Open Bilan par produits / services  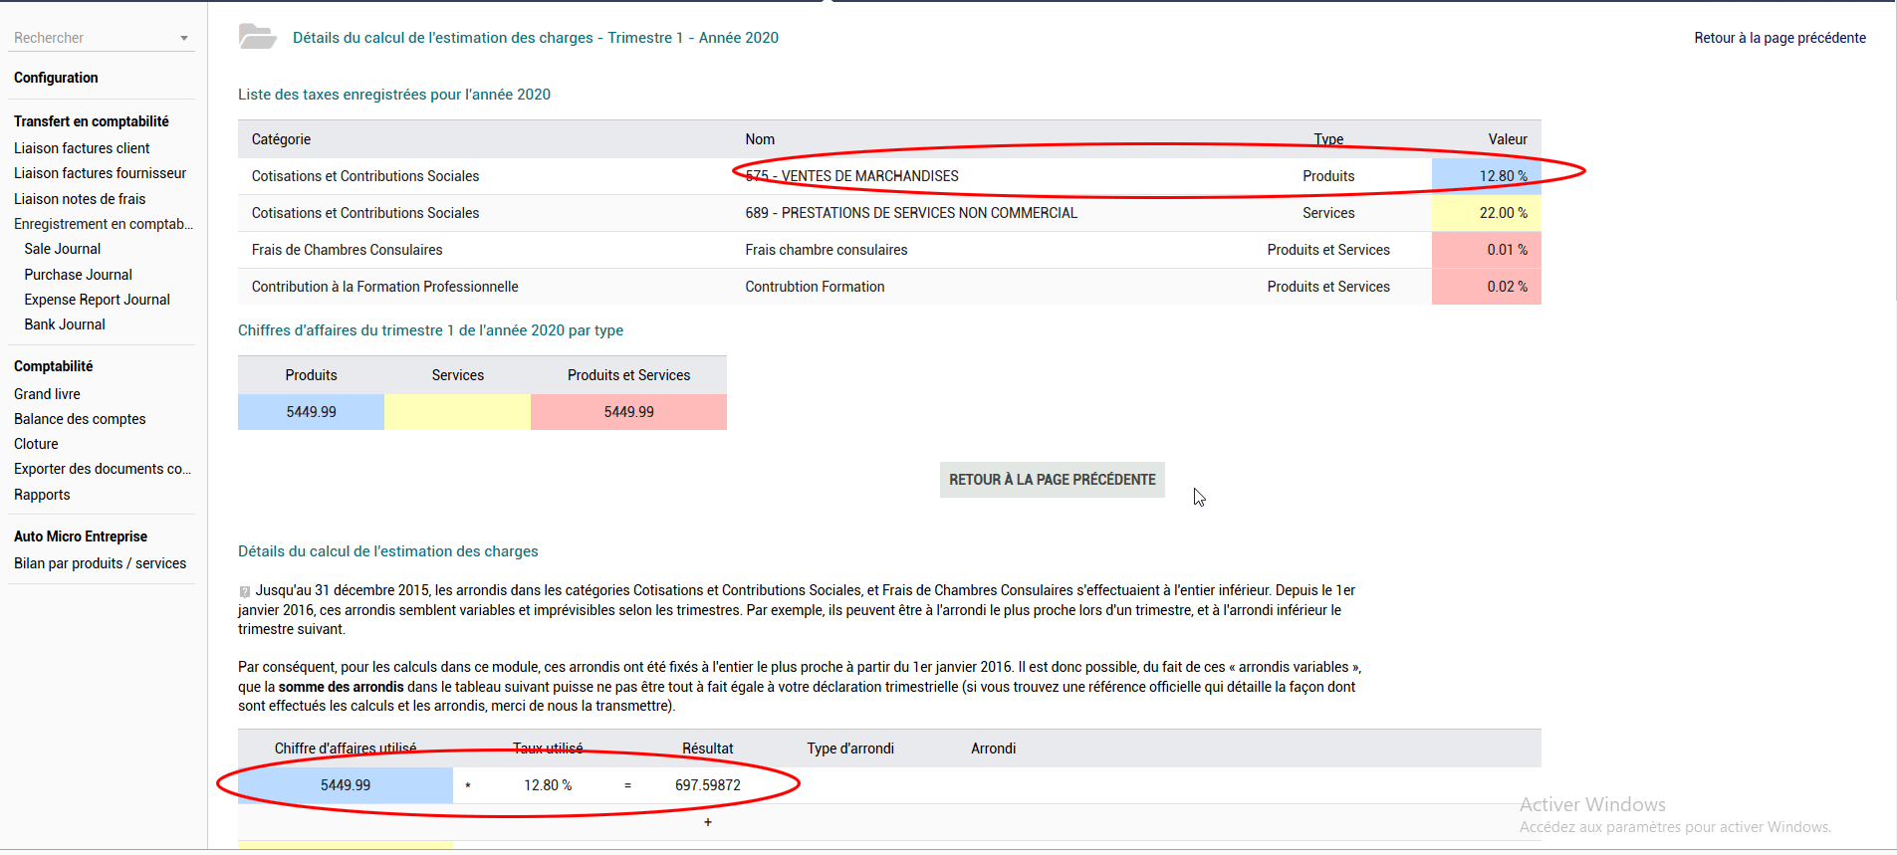[100, 563]
